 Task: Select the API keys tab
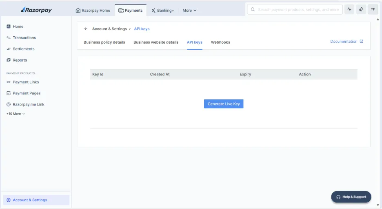pyautogui.click(x=194, y=42)
